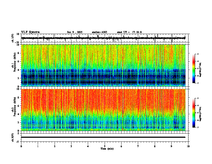Screen dimensions: 212x164
Task: Click the "-7" tick on ch.1 colorbar
Action: coord(198,83)
